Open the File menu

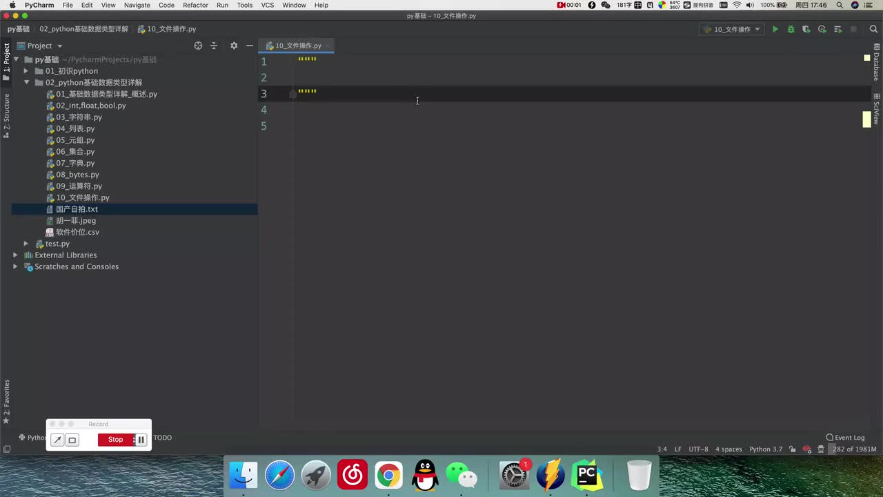pyautogui.click(x=68, y=5)
